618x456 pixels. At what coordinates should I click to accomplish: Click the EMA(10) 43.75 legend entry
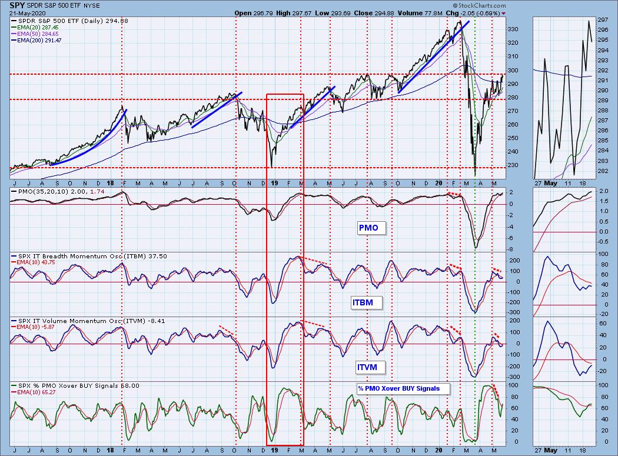[36, 262]
